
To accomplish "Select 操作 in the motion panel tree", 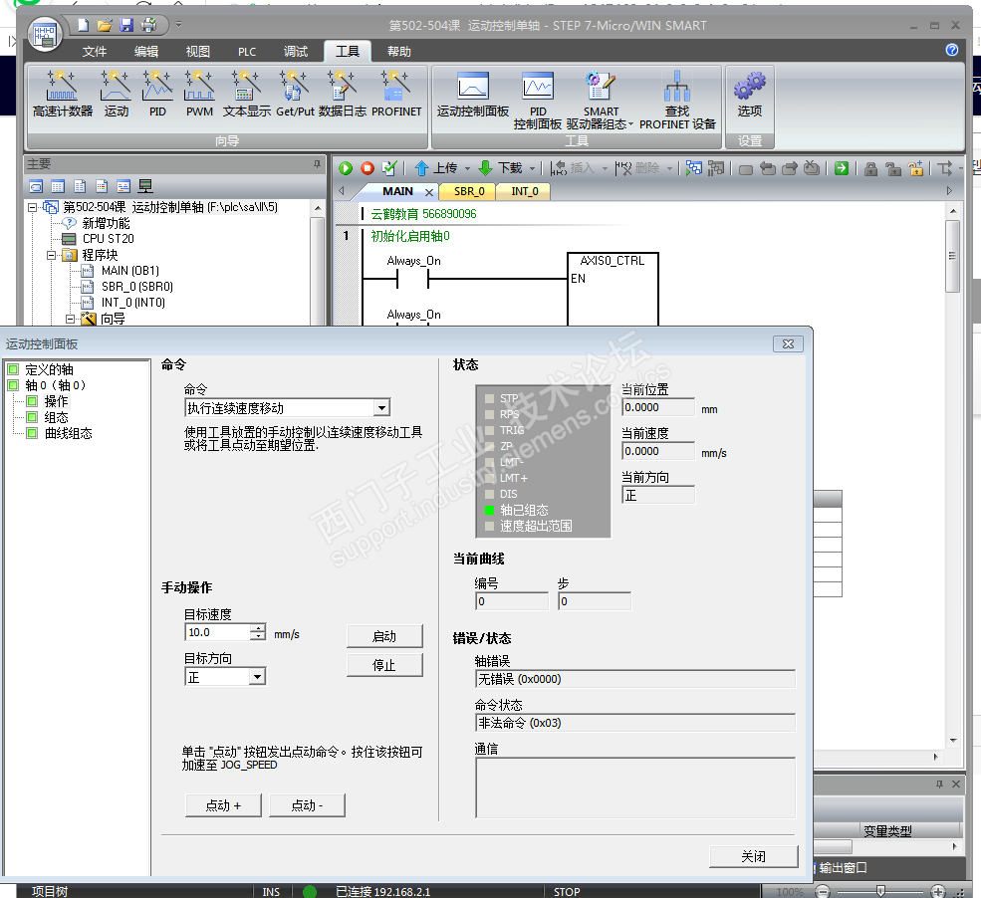I will 57,401.
